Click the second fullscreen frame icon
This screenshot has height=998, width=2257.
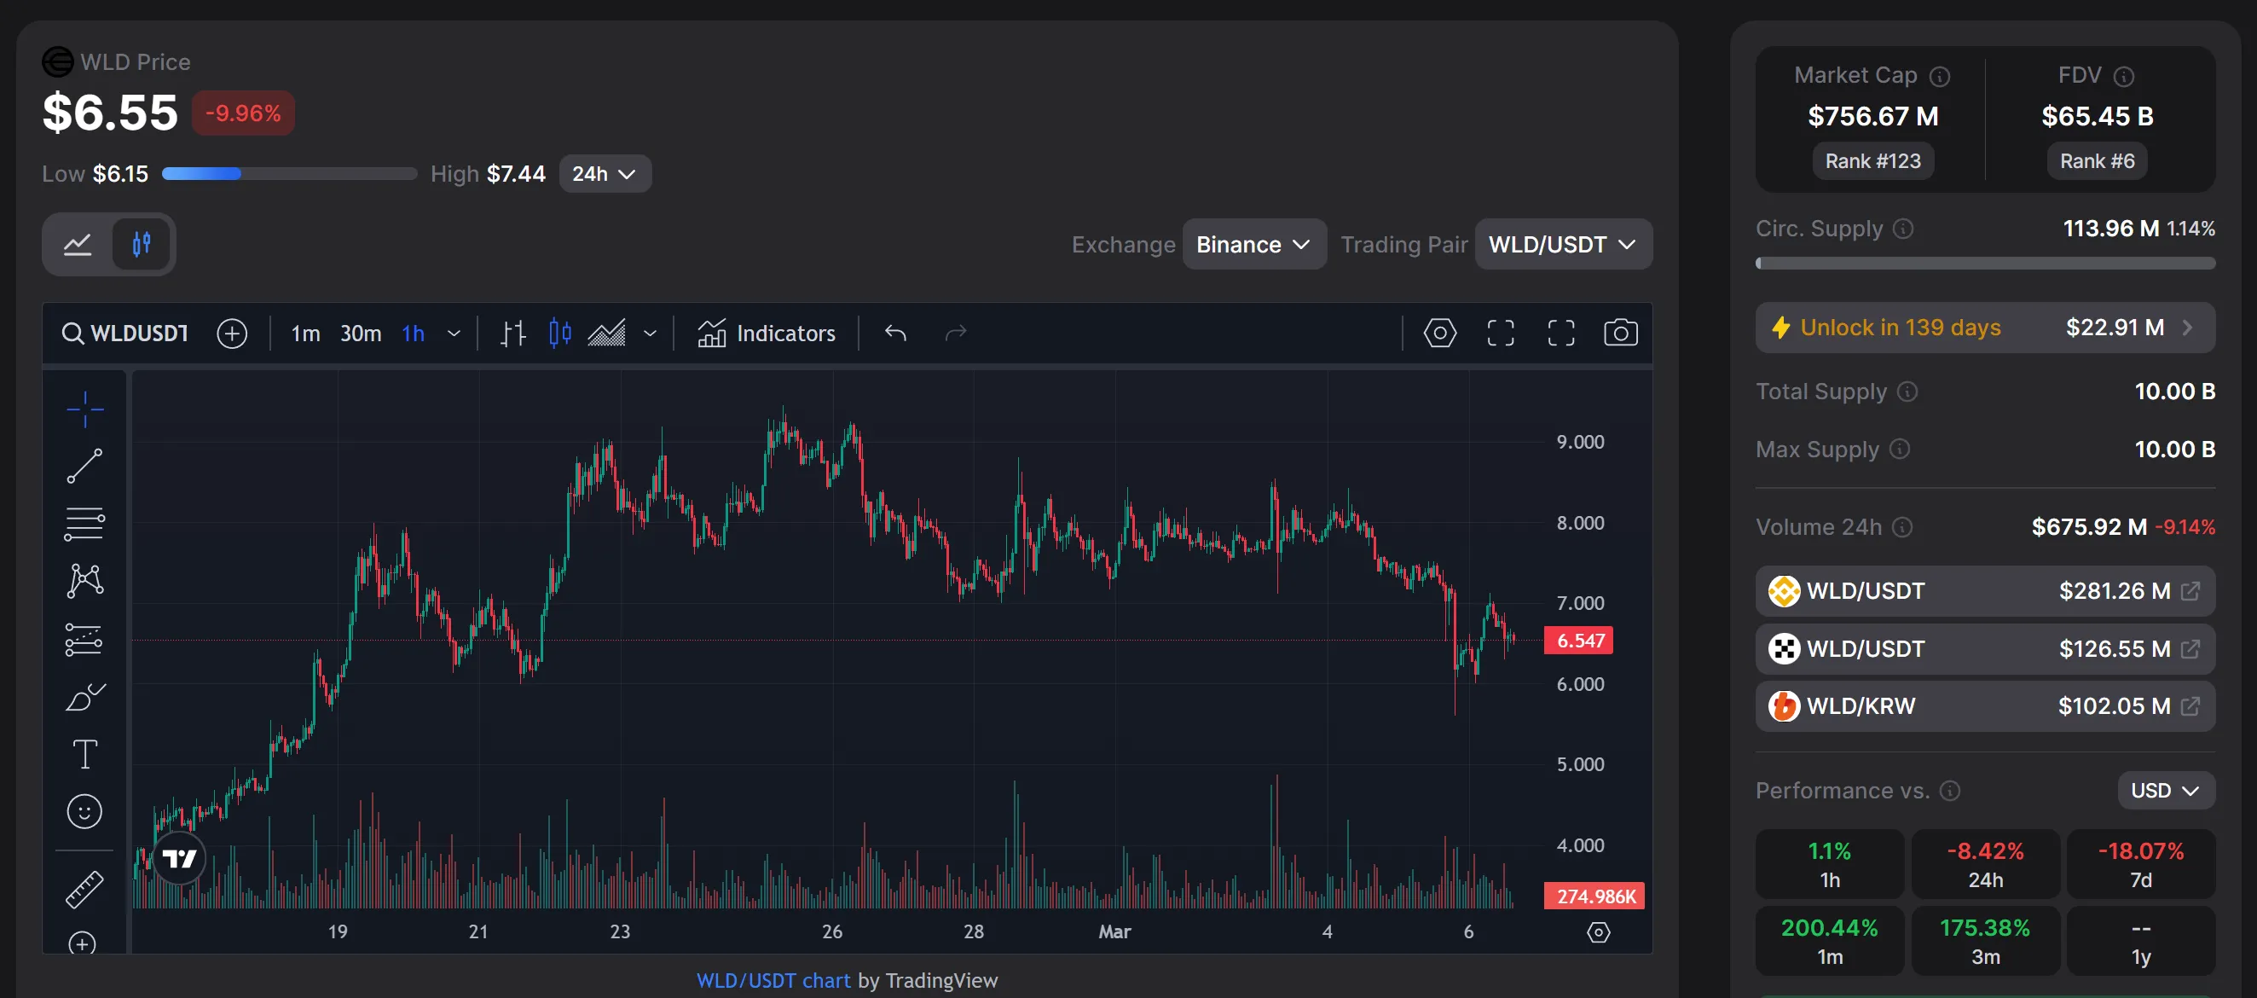(1561, 333)
